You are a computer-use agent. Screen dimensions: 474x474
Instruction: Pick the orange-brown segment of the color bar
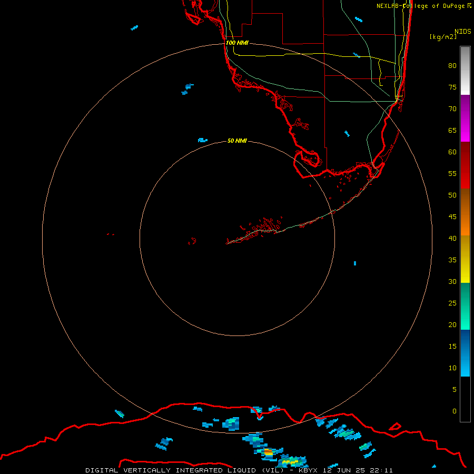(465, 212)
